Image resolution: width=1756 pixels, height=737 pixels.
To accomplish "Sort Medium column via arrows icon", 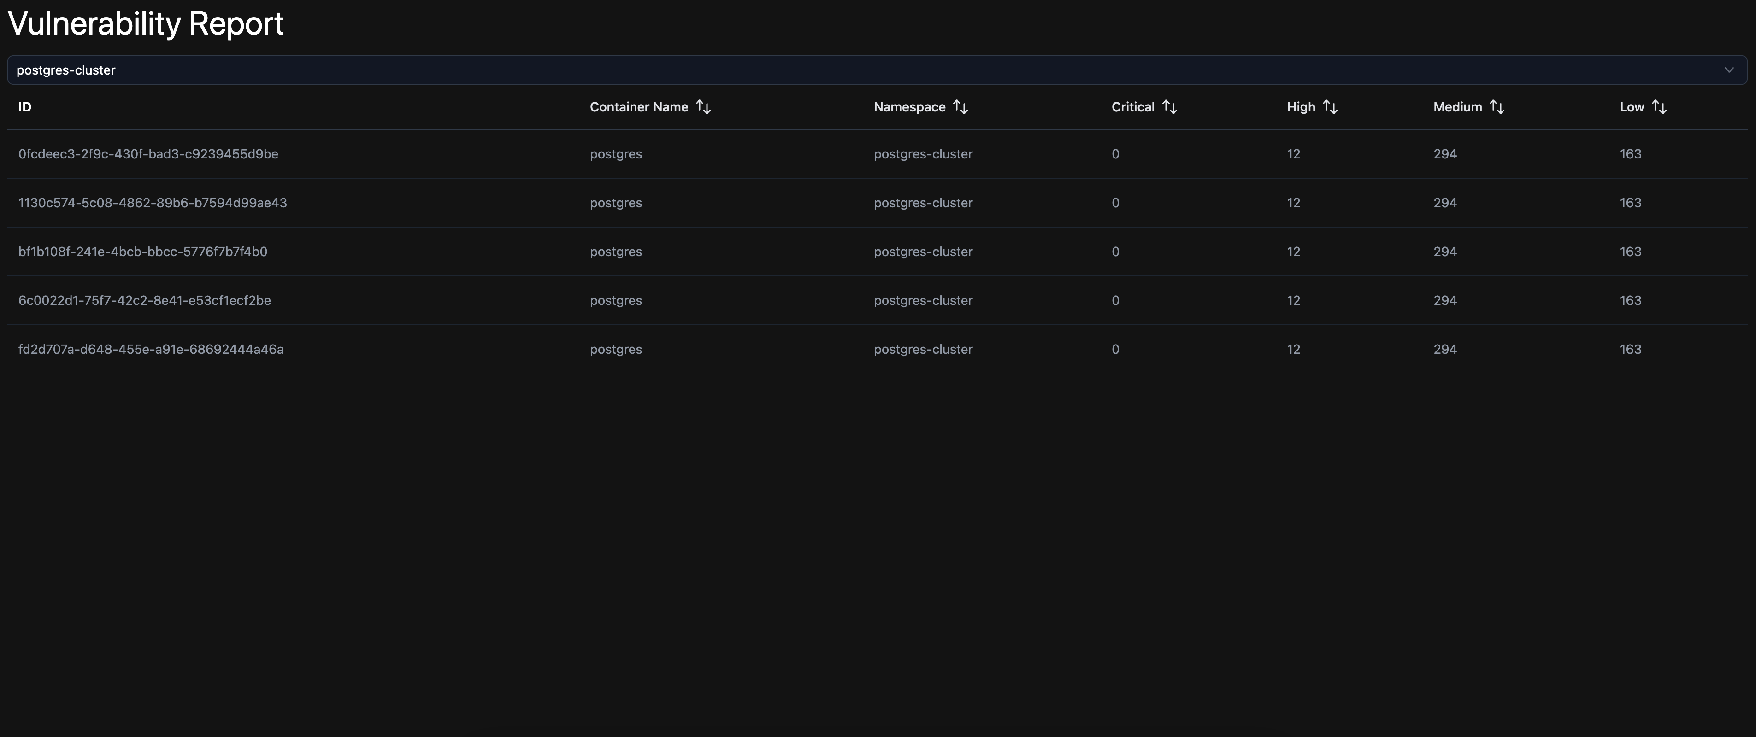I will point(1496,107).
